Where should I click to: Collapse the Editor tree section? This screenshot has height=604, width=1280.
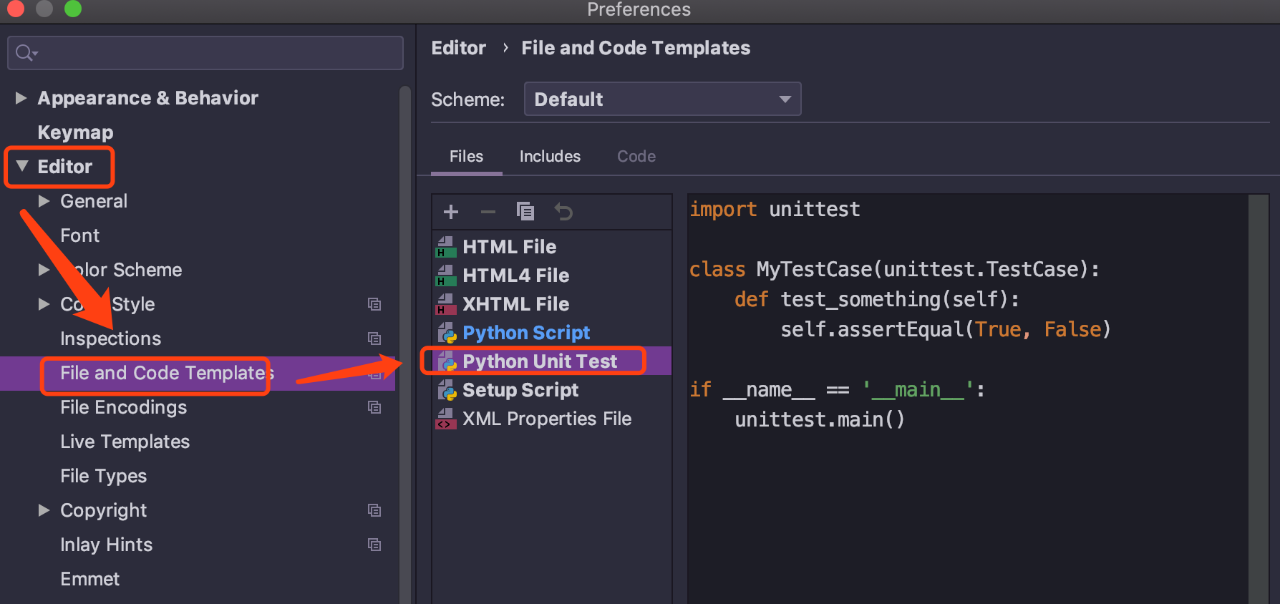(x=22, y=166)
